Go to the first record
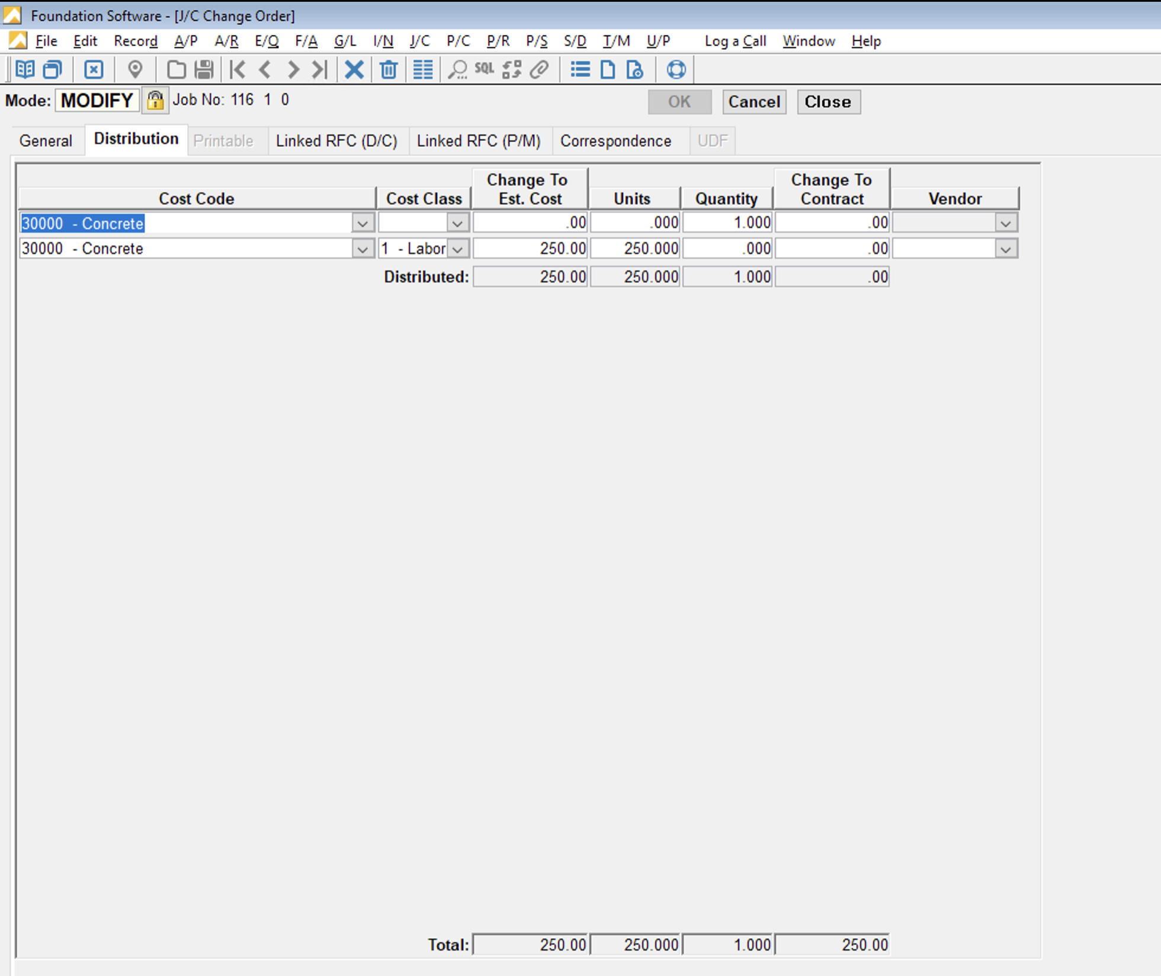Screen dimensions: 1161x976 [238, 69]
